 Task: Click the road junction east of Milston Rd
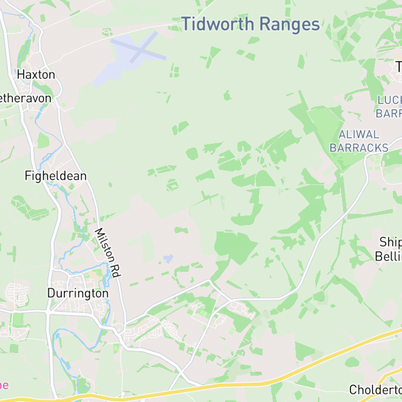209,280
